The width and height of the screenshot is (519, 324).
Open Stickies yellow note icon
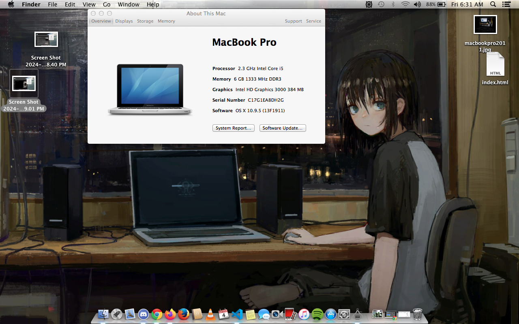coord(251,314)
